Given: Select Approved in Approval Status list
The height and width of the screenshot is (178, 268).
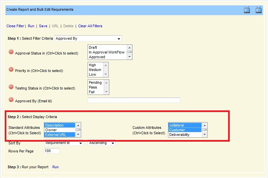Looking at the screenshot, I should pos(97,57).
